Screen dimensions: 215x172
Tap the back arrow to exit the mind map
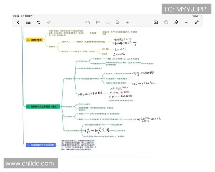pyautogui.click(x=18, y=22)
